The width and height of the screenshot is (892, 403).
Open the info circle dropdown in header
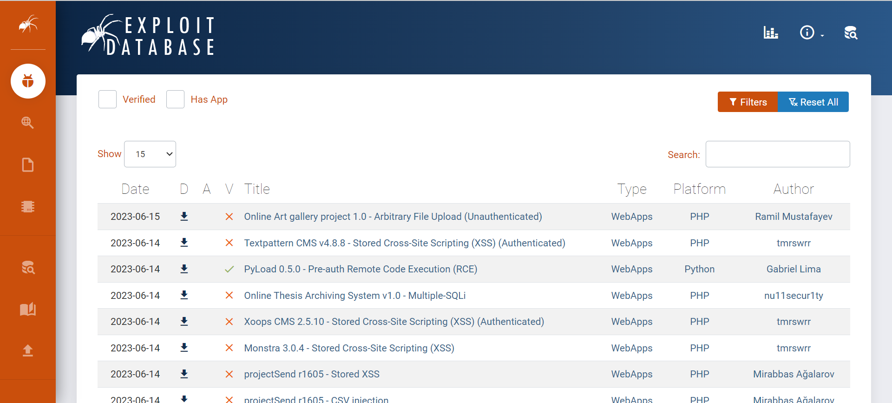811,33
